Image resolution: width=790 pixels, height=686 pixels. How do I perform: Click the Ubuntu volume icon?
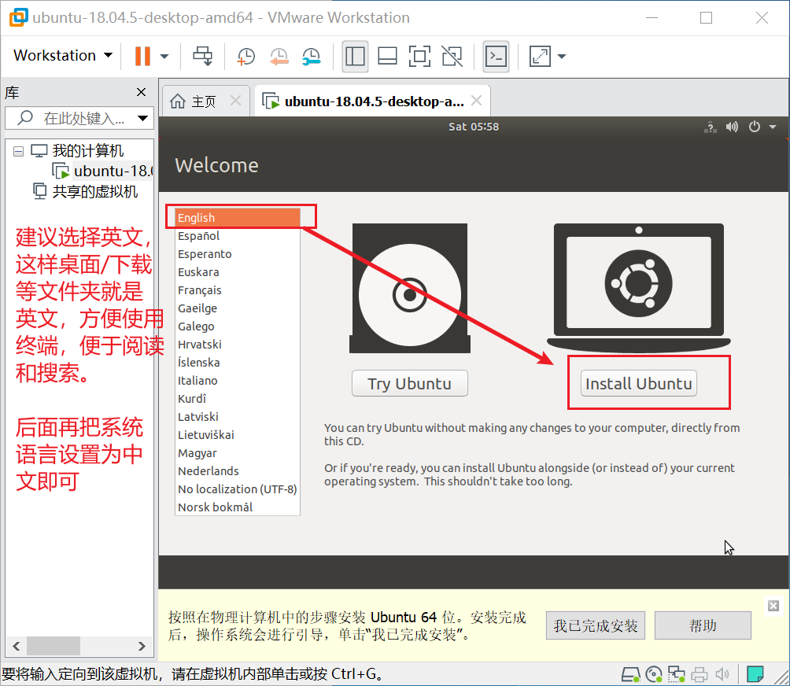click(x=732, y=127)
